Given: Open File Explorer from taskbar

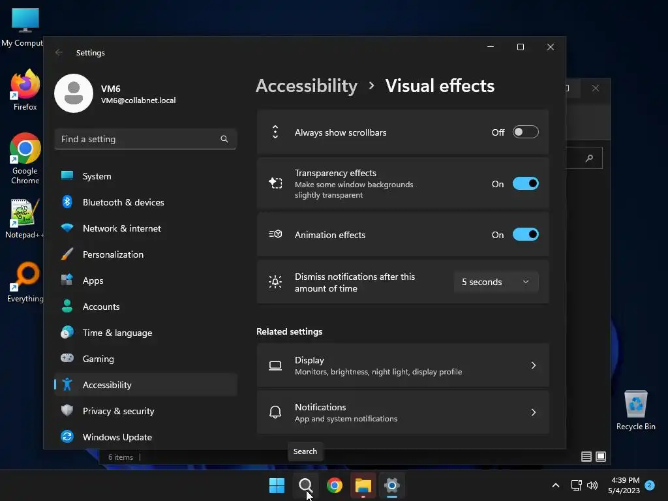Looking at the screenshot, I should pos(363,485).
